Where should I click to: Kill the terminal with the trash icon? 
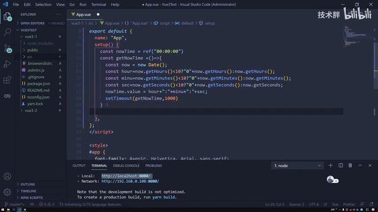pos(350,165)
